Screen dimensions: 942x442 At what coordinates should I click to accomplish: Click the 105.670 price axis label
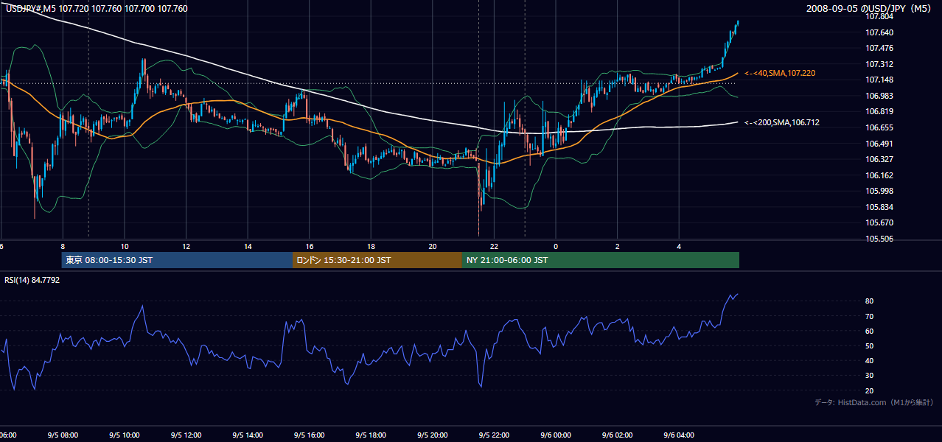pos(880,222)
